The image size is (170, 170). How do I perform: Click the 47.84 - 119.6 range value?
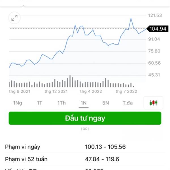pos(102,159)
